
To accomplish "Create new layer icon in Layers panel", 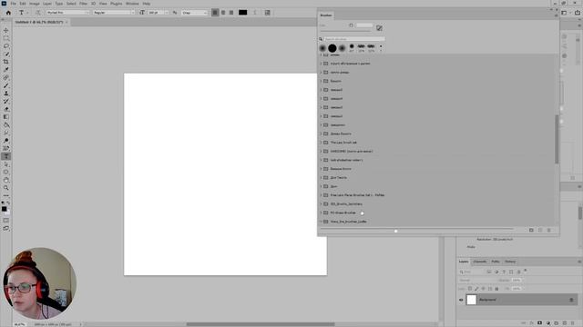I will pyautogui.click(x=565, y=323).
